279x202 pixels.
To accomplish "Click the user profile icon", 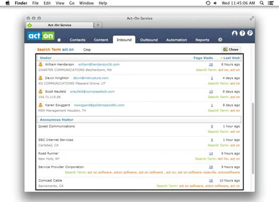I will point(235,33).
